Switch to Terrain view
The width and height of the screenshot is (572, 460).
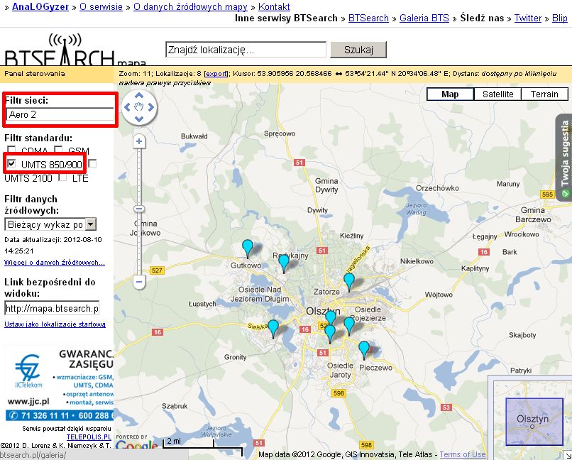pyautogui.click(x=544, y=94)
